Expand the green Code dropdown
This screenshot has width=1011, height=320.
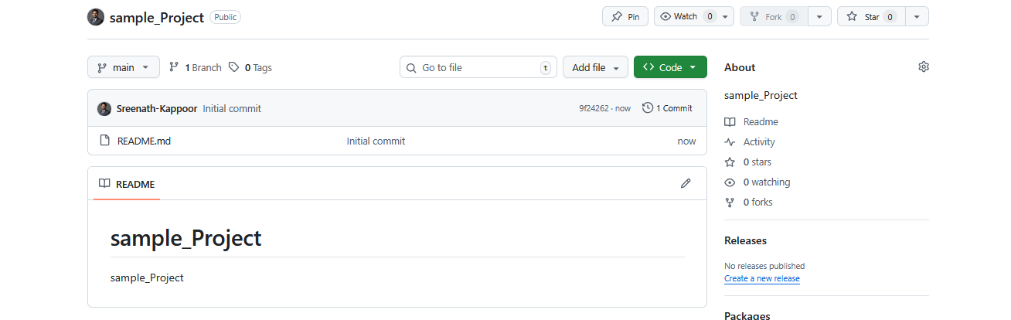[670, 67]
